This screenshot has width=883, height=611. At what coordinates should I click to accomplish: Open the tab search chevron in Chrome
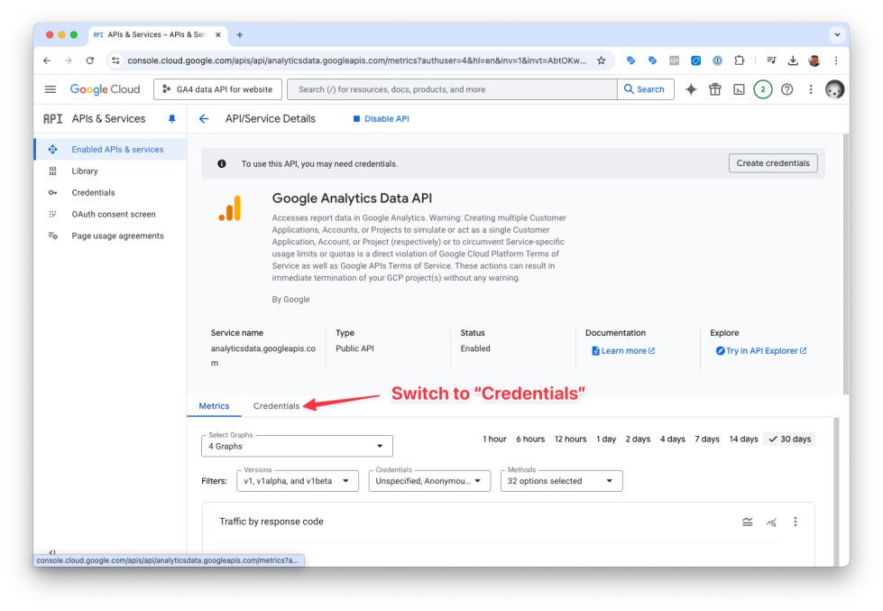(837, 34)
